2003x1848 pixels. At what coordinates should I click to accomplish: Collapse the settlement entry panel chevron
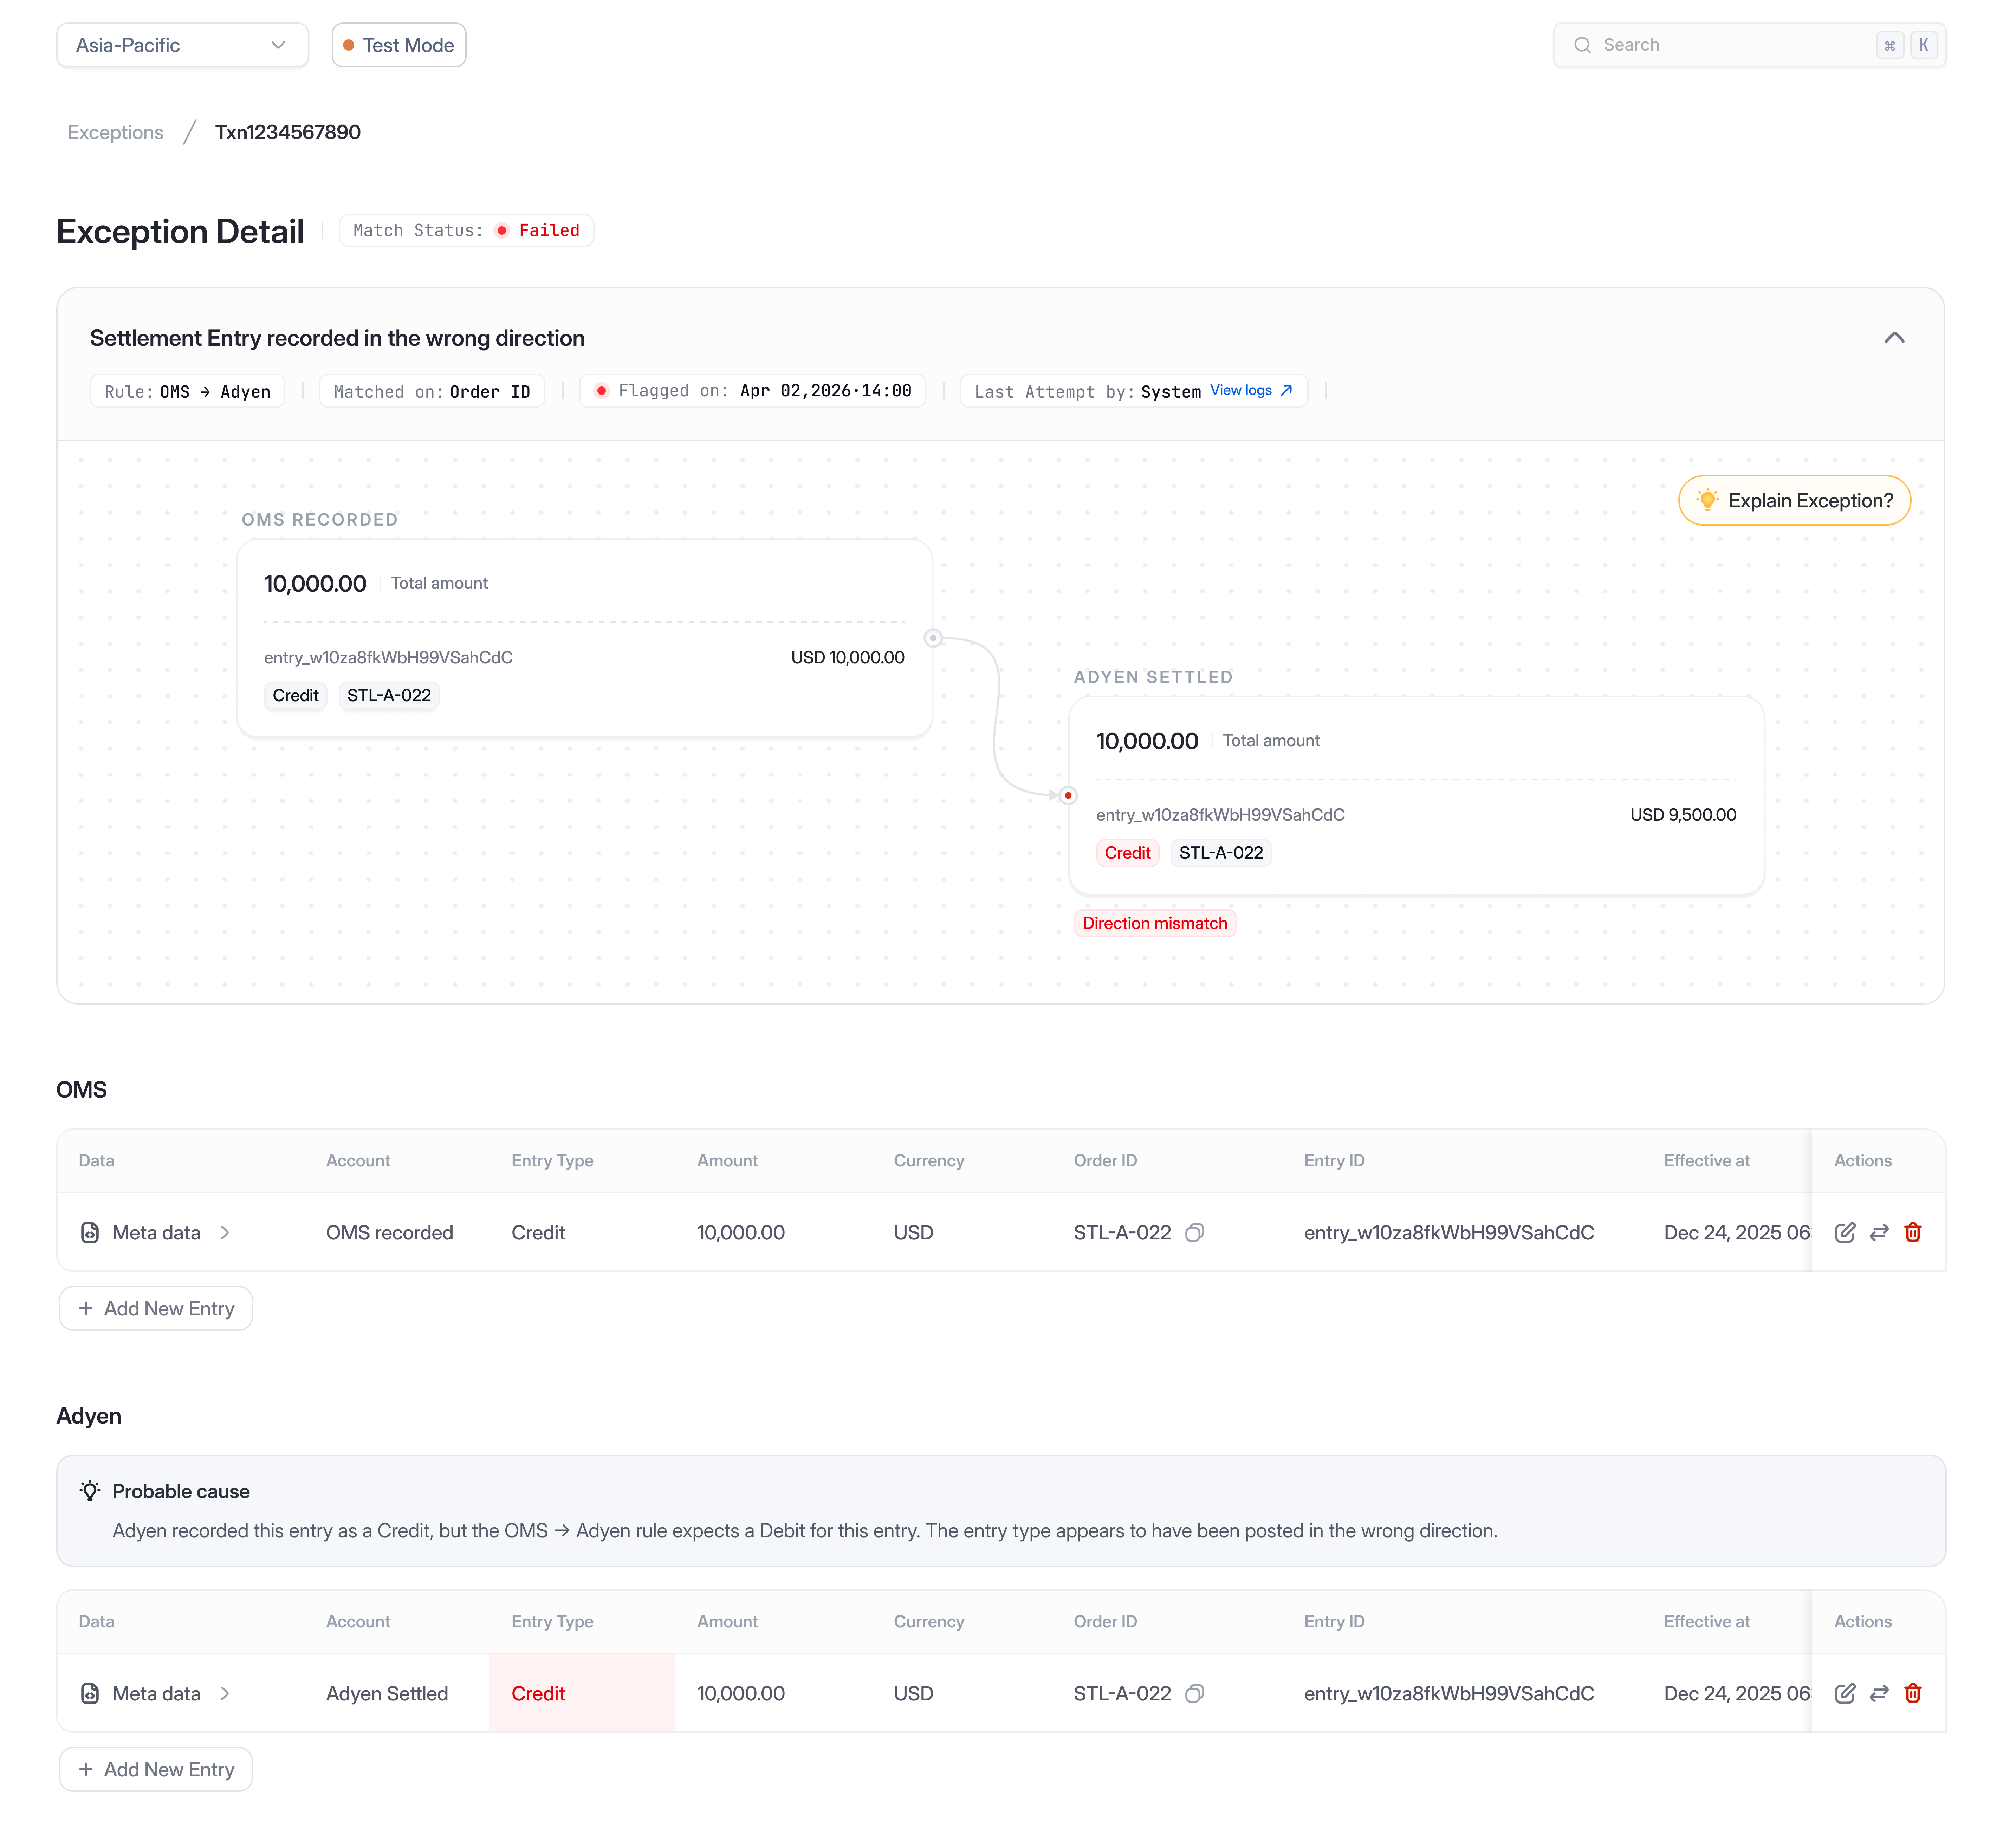pyautogui.click(x=1894, y=338)
